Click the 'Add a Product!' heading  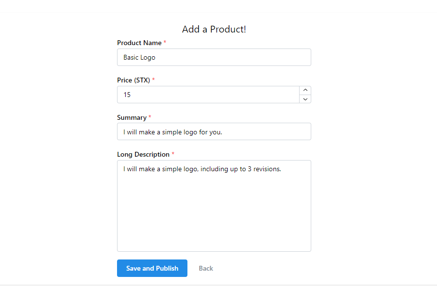pyautogui.click(x=214, y=29)
